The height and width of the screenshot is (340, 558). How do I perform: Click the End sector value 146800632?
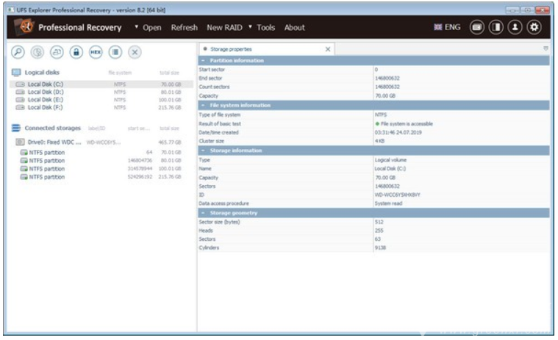[x=387, y=78]
